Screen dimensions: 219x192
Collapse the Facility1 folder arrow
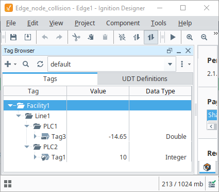pyautogui.click(x=10, y=105)
